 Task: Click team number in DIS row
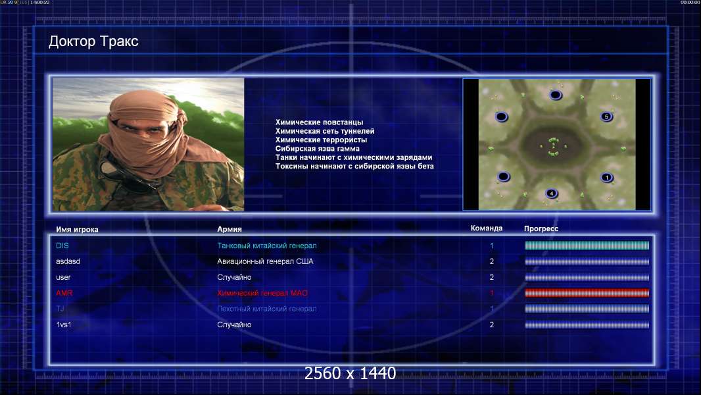tap(492, 246)
